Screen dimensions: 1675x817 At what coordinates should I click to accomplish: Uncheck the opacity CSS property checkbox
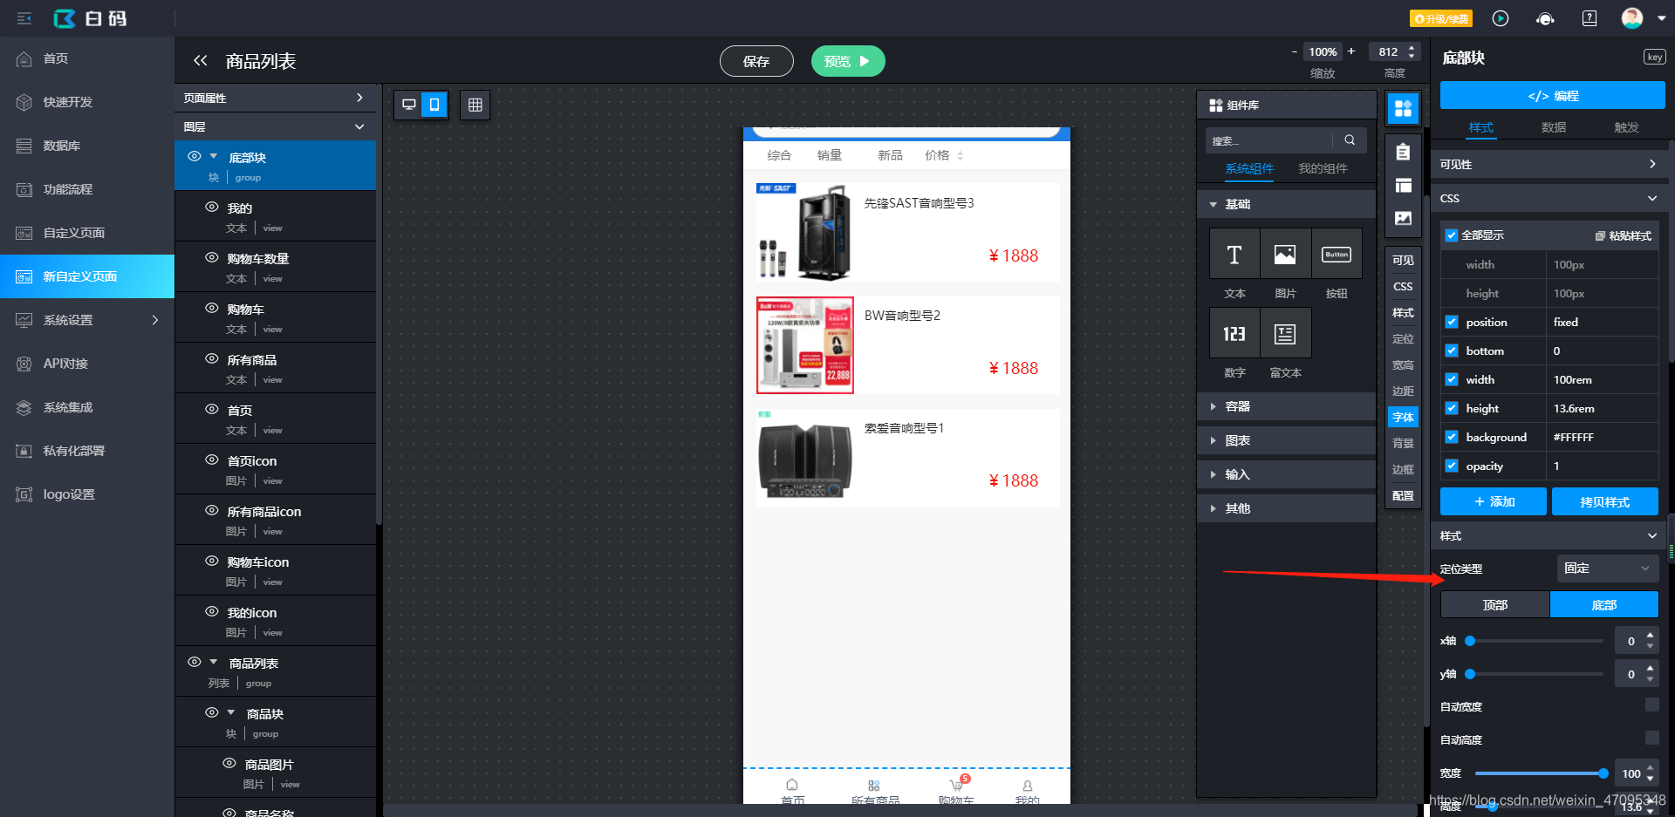[1452, 466]
